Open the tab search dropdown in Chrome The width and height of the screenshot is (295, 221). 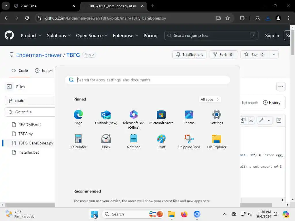coord(6,6)
